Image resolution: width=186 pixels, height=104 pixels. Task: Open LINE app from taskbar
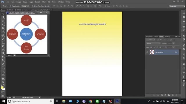97,101
